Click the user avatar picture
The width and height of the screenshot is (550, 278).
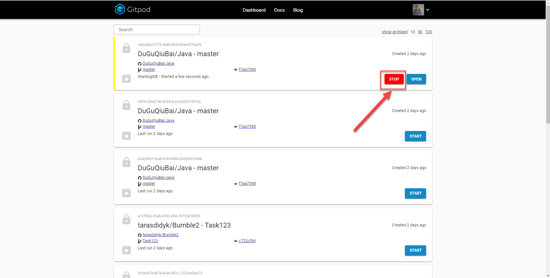coord(418,10)
